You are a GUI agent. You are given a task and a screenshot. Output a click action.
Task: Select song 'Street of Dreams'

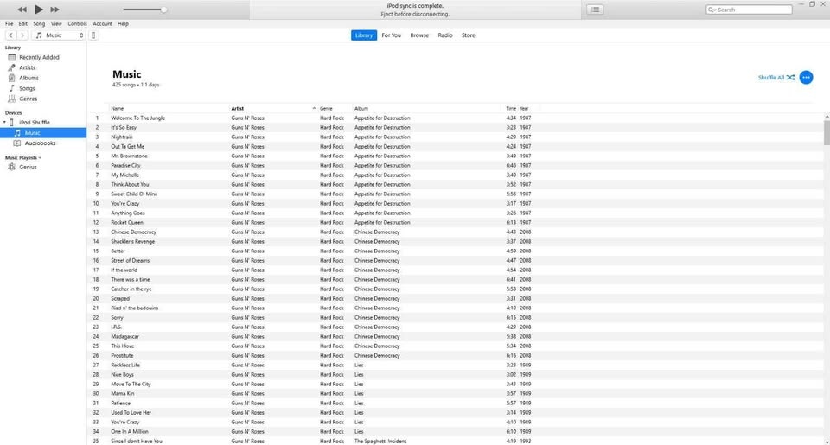pos(131,261)
